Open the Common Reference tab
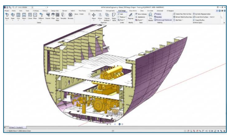Screen dimensions: 227x135 click(96, 11)
